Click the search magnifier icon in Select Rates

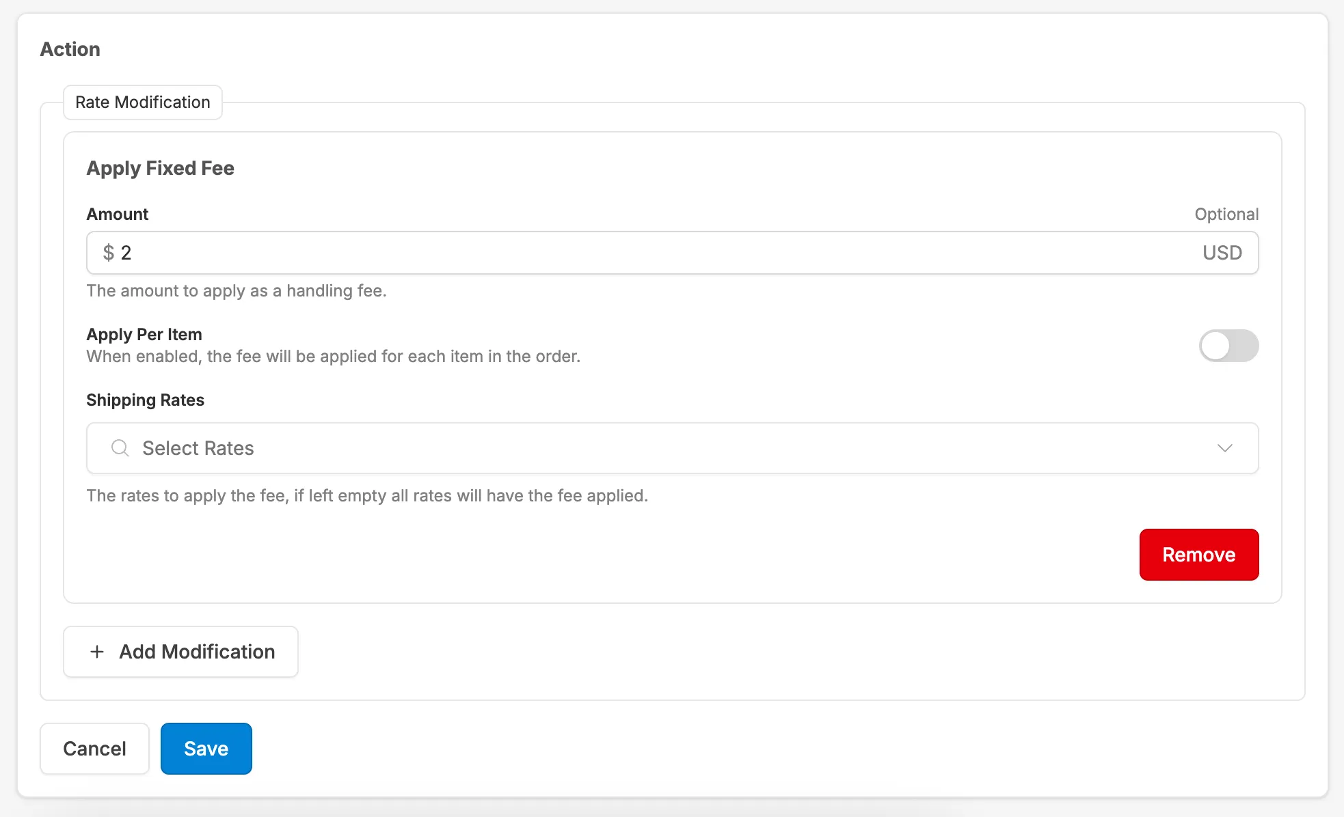tap(120, 448)
